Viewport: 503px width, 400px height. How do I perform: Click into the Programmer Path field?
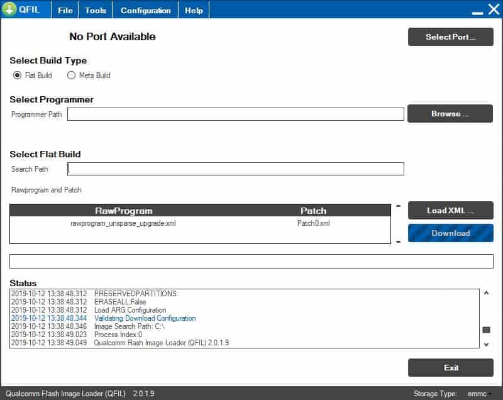point(235,114)
